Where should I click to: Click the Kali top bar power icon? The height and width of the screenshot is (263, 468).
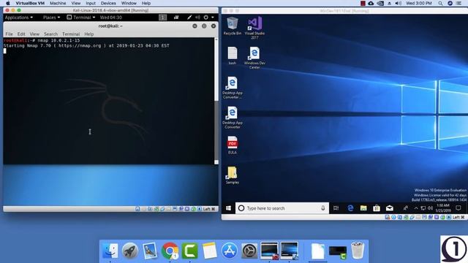[206, 18]
